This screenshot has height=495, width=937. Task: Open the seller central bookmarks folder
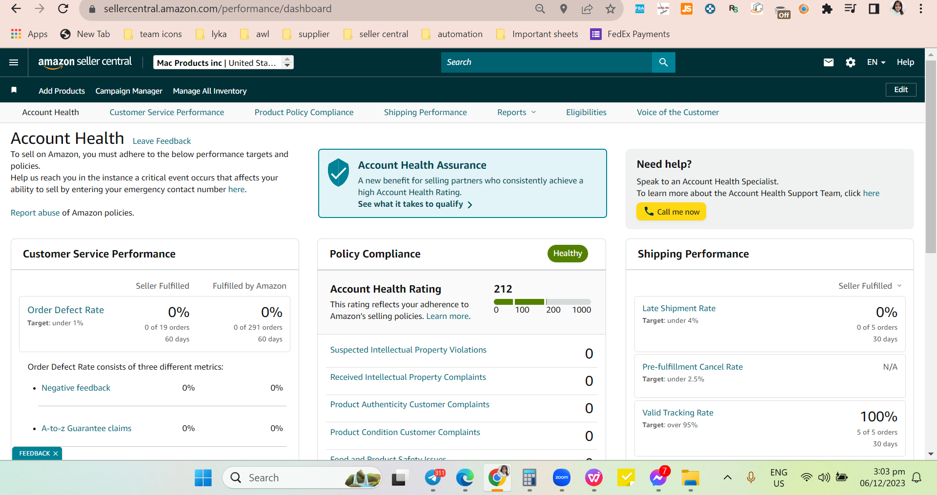click(x=376, y=34)
